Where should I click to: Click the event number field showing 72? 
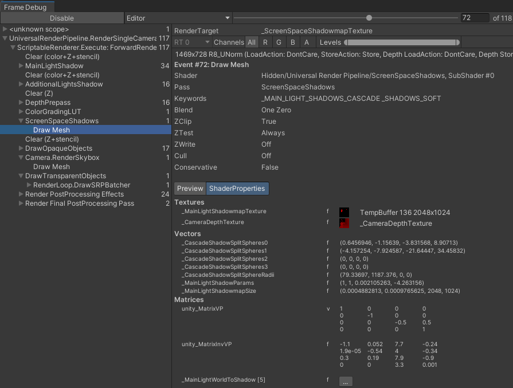475,18
